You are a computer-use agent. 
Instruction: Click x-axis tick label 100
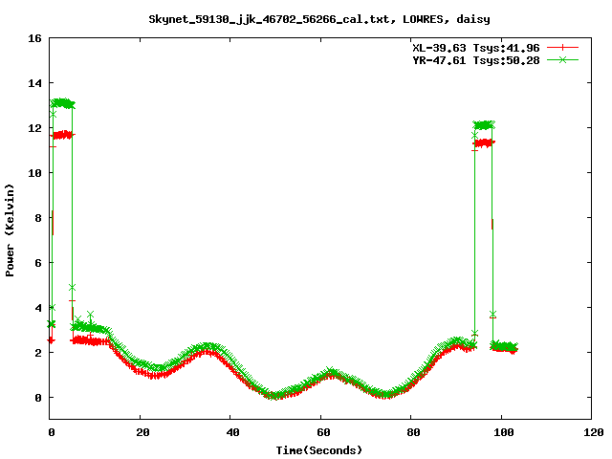coord(504,432)
